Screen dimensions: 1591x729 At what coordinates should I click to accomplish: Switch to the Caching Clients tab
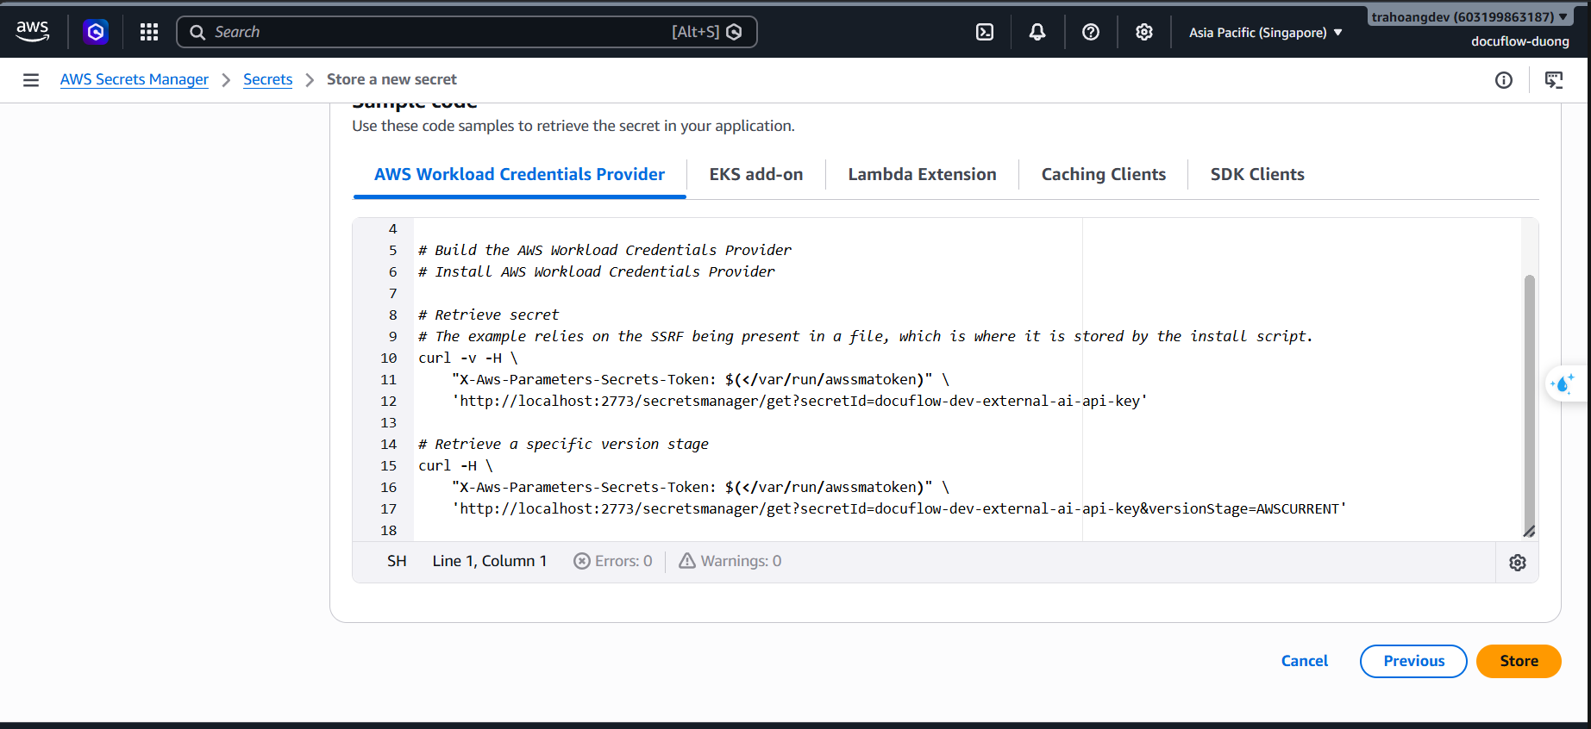click(1104, 175)
